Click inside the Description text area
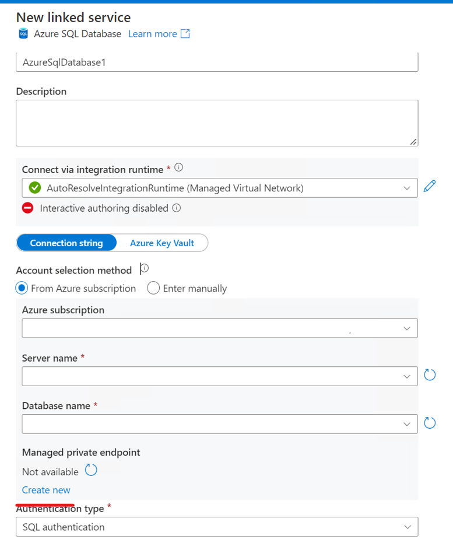This screenshot has width=453, height=543. (x=217, y=121)
